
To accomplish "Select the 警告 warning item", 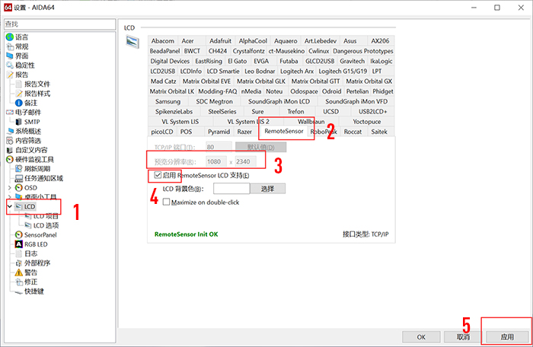I will point(30,272).
